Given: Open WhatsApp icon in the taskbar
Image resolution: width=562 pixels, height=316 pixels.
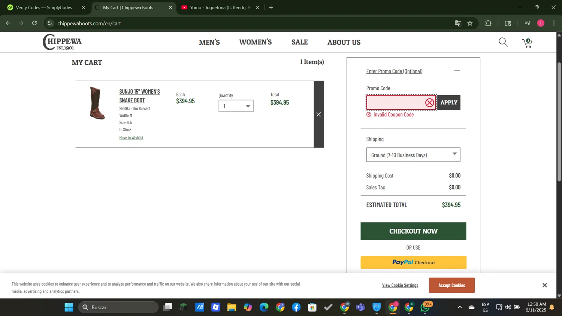Looking at the screenshot, I should (426, 307).
